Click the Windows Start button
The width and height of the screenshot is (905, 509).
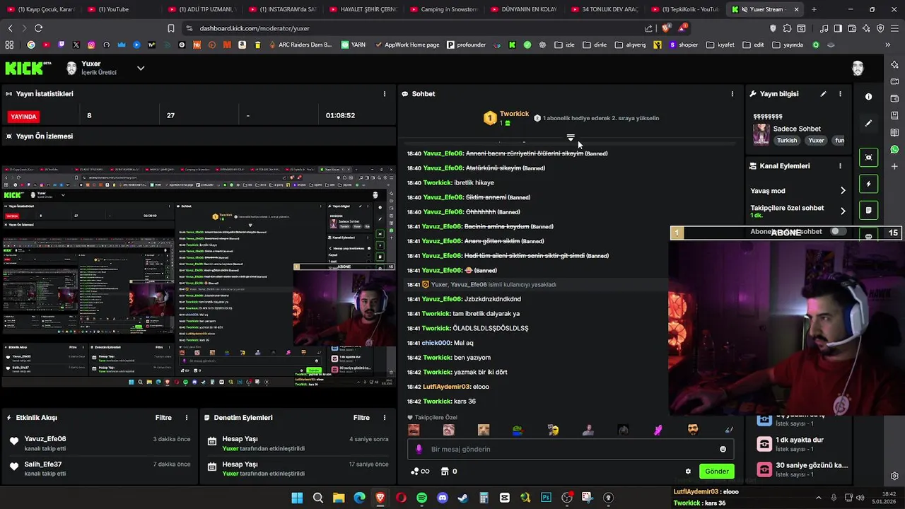click(297, 498)
